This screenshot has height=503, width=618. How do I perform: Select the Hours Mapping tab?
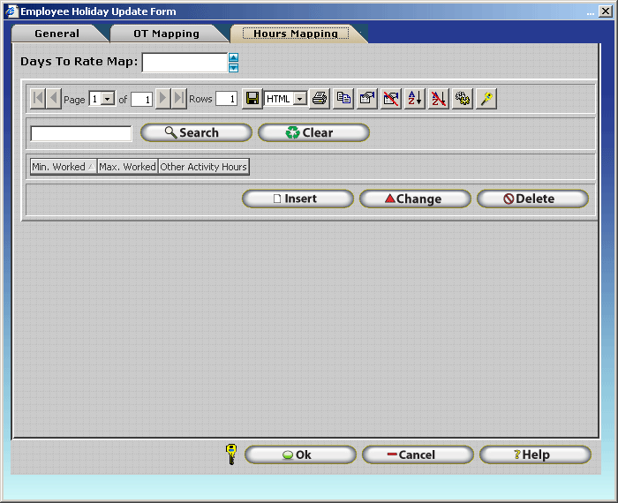pyautogui.click(x=296, y=34)
